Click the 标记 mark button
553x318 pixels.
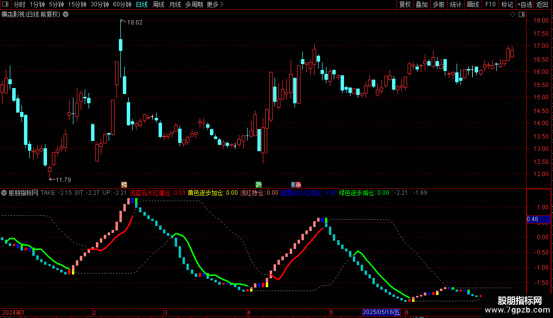[x=507, y=4]
